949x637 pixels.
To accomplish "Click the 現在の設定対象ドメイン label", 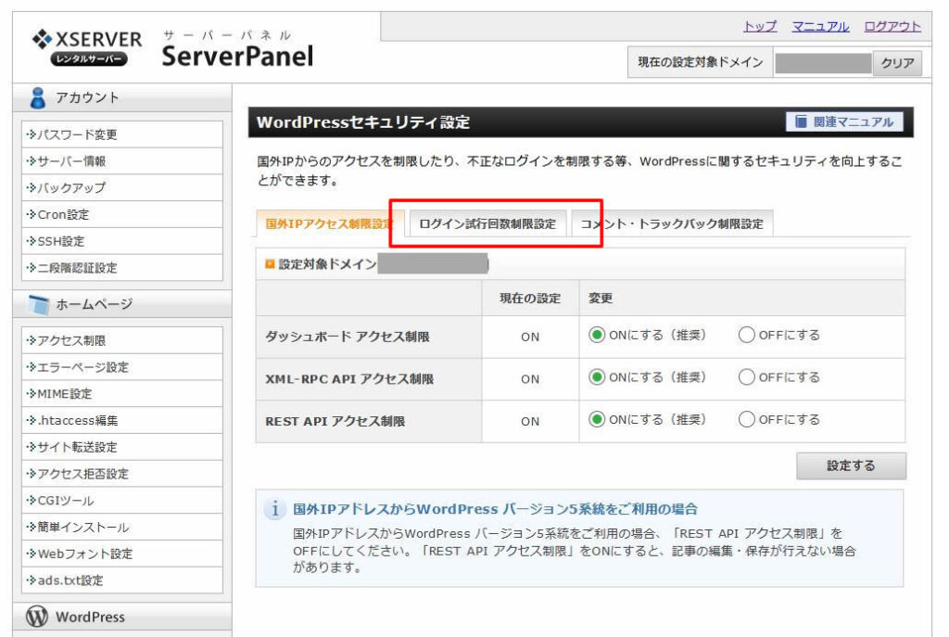I will pos(701,62).
